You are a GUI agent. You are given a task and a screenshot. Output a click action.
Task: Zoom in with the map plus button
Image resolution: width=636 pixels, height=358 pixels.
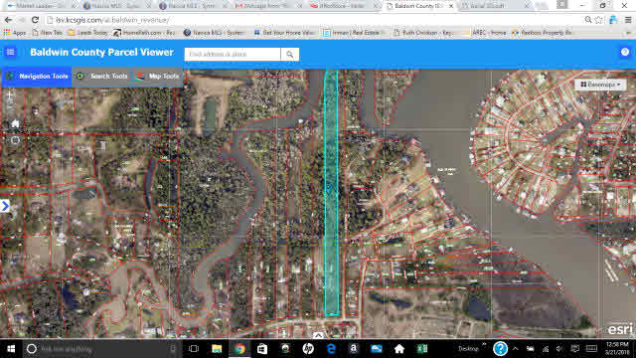(x=10, y=94)
